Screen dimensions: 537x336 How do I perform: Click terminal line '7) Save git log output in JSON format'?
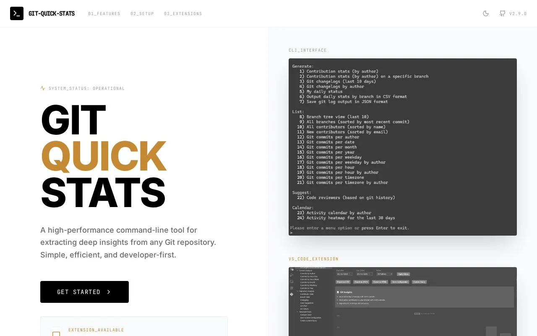click(x=344, y=102)
